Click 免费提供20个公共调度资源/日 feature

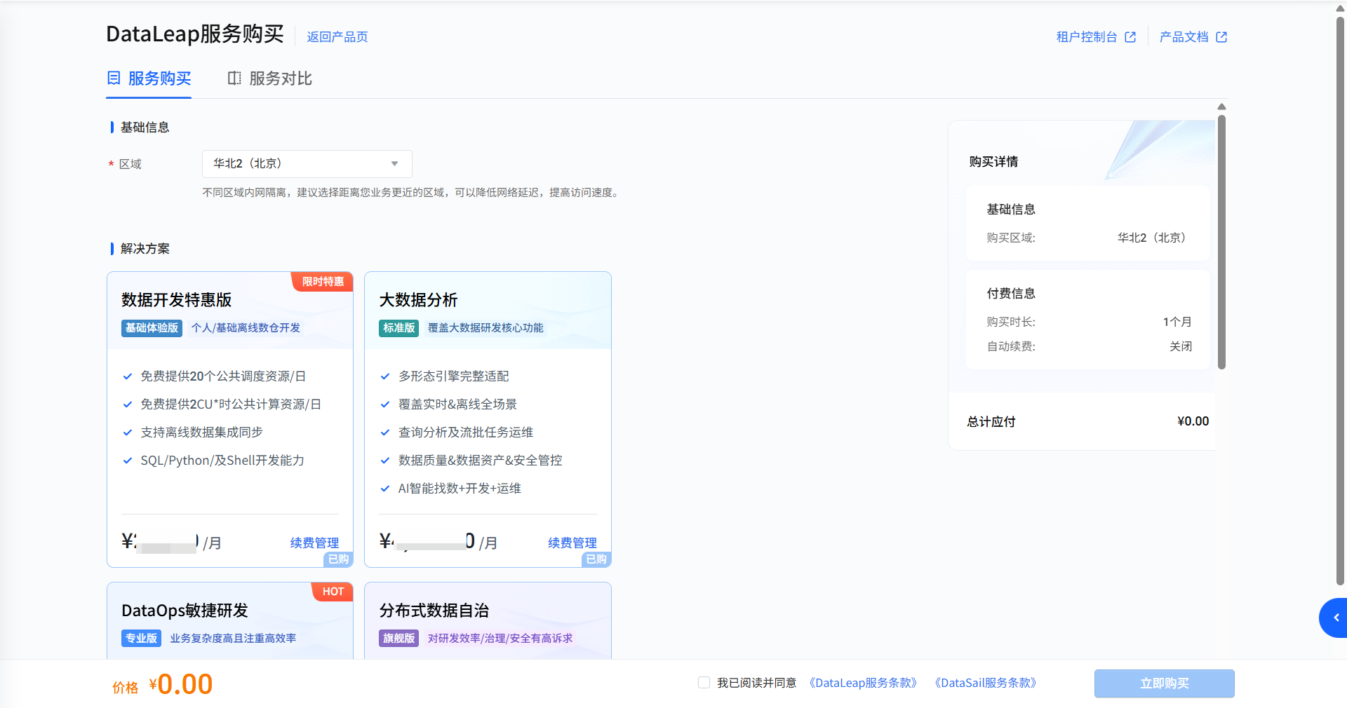pos(223,376)
